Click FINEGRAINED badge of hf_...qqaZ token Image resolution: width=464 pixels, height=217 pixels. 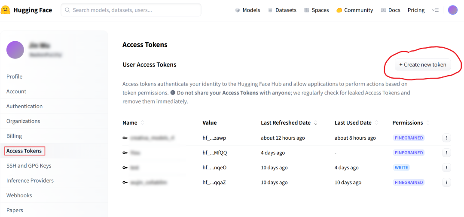point(409,182)
